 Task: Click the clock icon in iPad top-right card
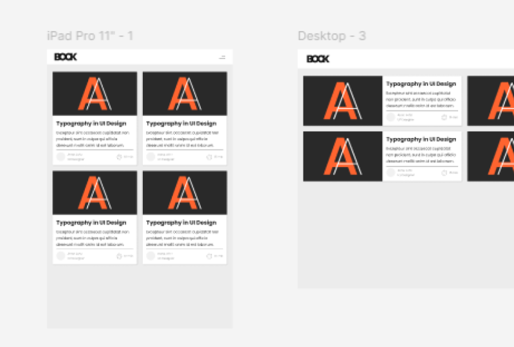click(209, 157)
